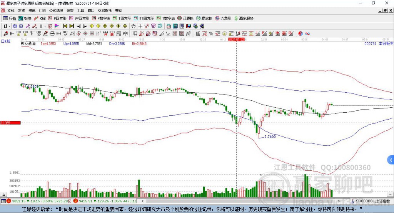The image size is (394, 213).
Task: Switch to the K线 candlestick chart
Action: pos(40,18)
